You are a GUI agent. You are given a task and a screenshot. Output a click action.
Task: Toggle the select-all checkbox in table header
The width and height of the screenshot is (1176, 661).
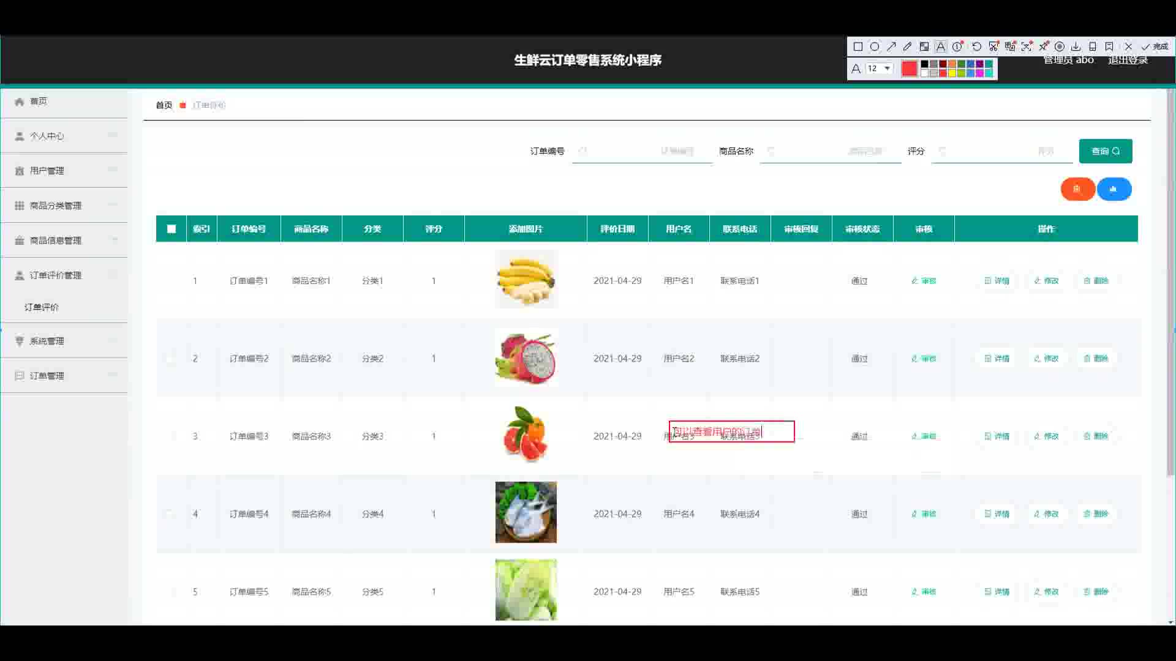coord(171,229)
